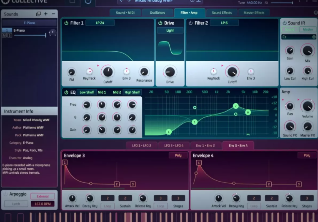318x222 pixels.
Task: Click Sound IR Gain knob
Action: tap(290, 50)
